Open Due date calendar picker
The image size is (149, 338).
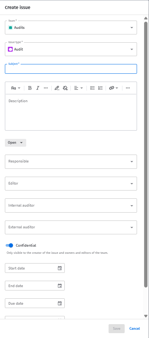[60, 303]
